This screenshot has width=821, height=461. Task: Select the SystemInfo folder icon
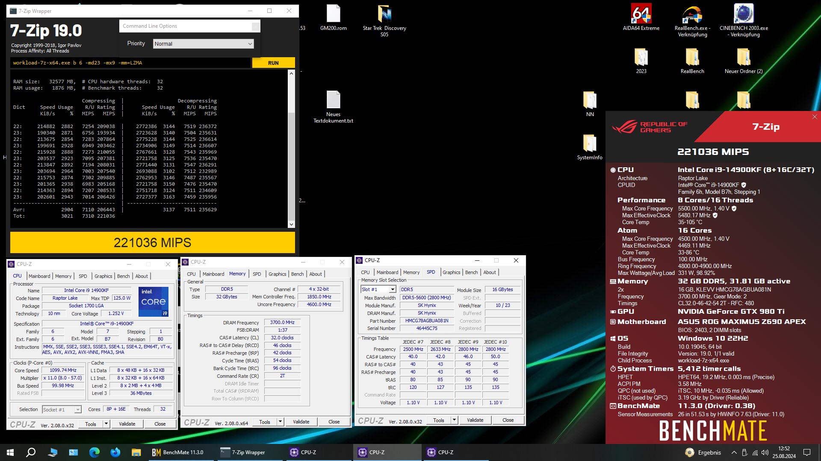[590, 147]
